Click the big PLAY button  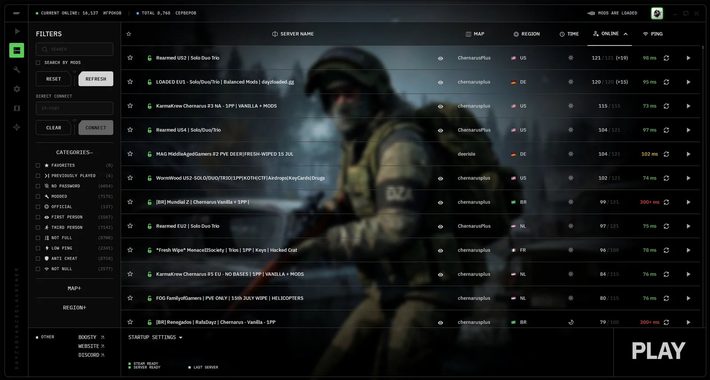[659, 351]
